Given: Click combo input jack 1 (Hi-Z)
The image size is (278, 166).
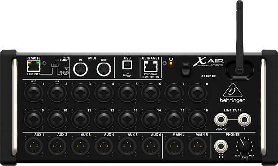Looking at the screenshot, I should [x=34, y=93].
